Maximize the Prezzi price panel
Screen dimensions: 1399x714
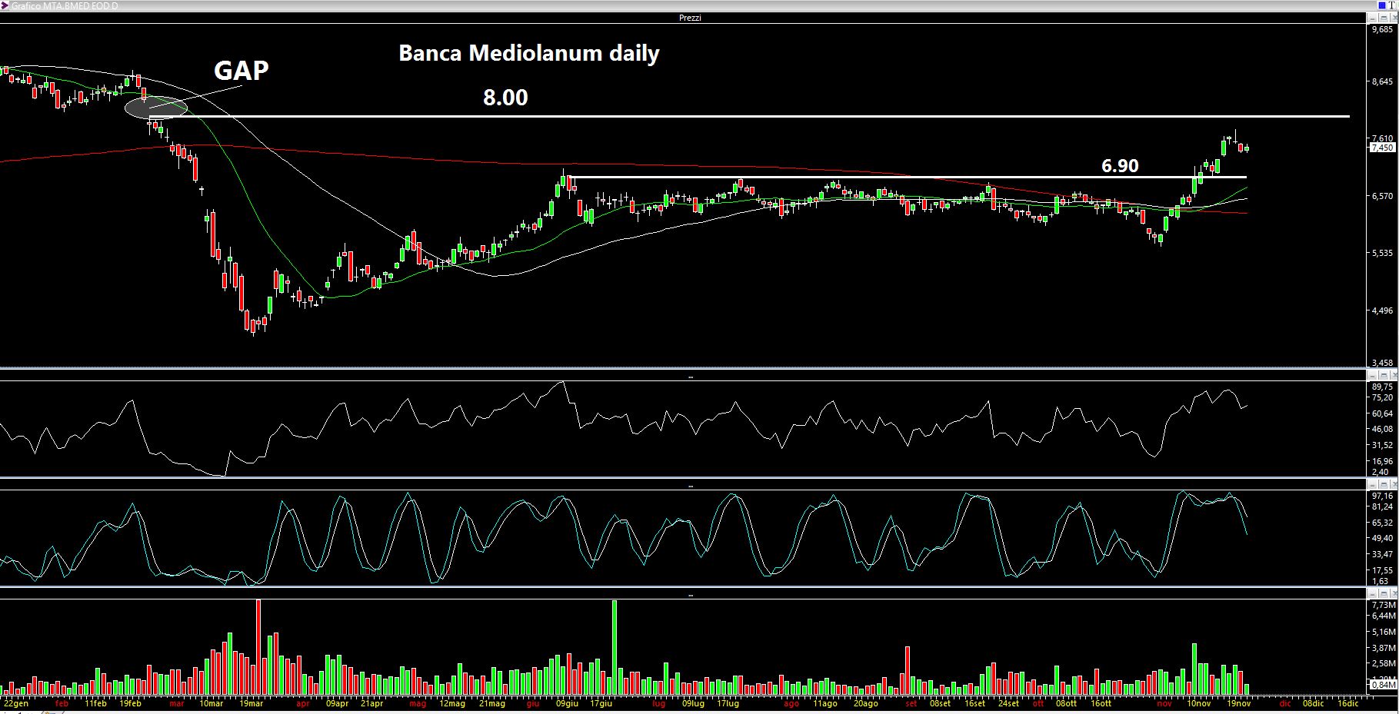click(1384, 18)
